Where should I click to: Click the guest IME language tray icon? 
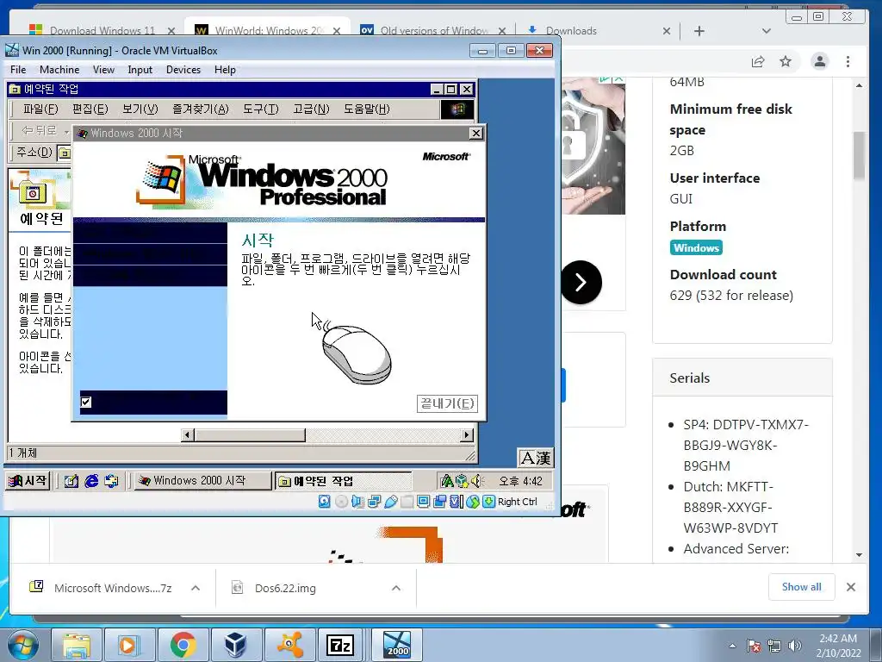447,481
